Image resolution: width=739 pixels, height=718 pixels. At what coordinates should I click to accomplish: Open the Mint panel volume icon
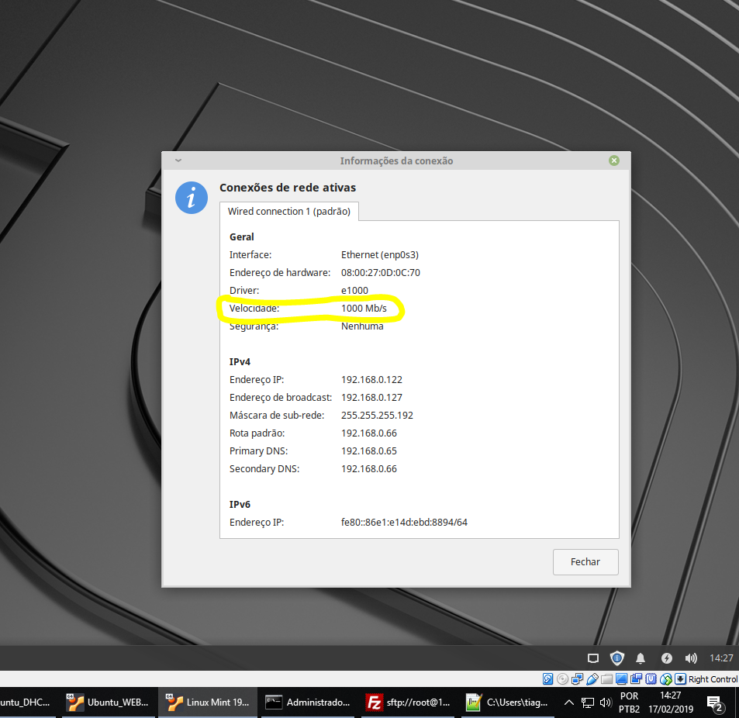pos(691,658)
